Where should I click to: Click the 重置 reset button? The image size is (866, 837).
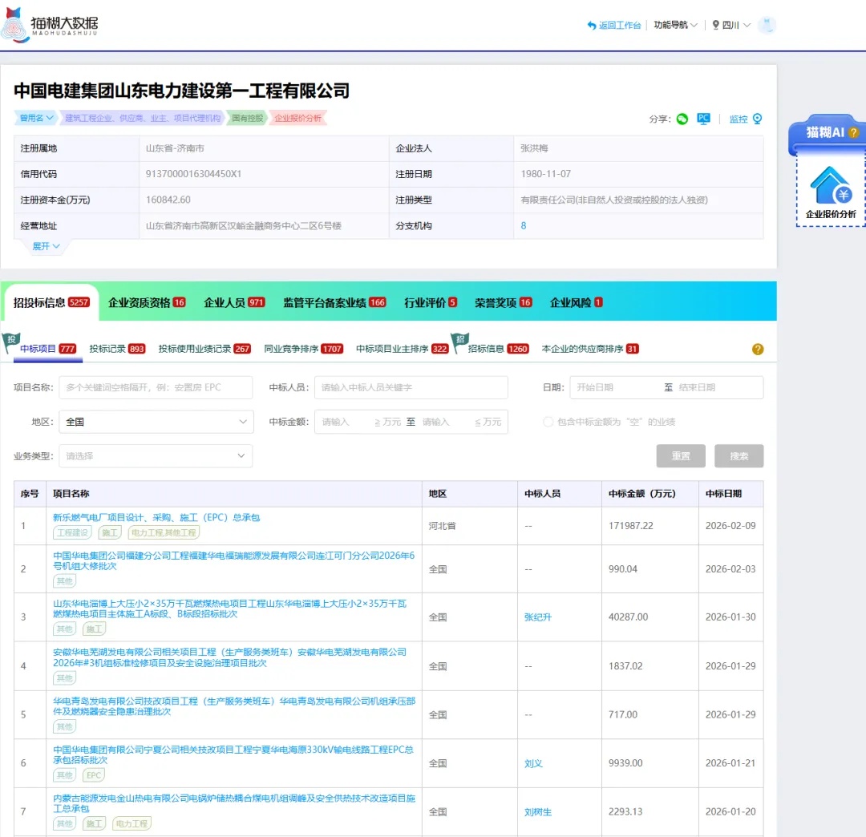click(x=681, y=456)
